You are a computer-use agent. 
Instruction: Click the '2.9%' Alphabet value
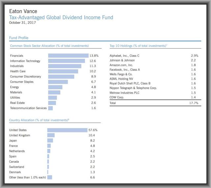(195, 56)
